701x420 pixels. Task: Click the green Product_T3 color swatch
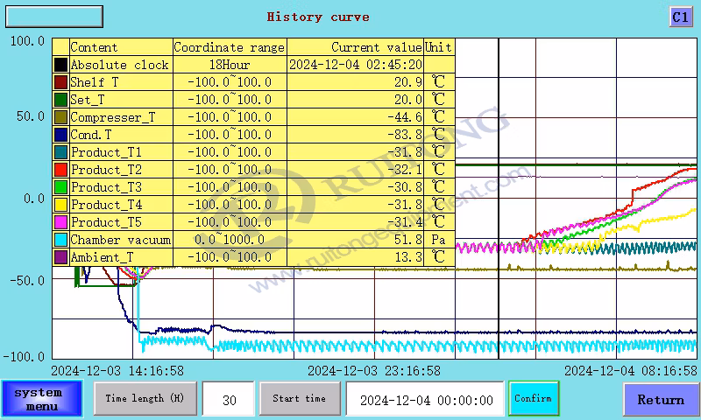tap(60, 187)
